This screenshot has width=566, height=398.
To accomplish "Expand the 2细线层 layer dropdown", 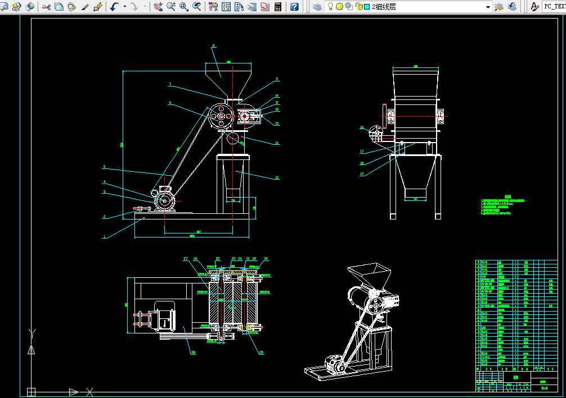I will coord(488,7).
